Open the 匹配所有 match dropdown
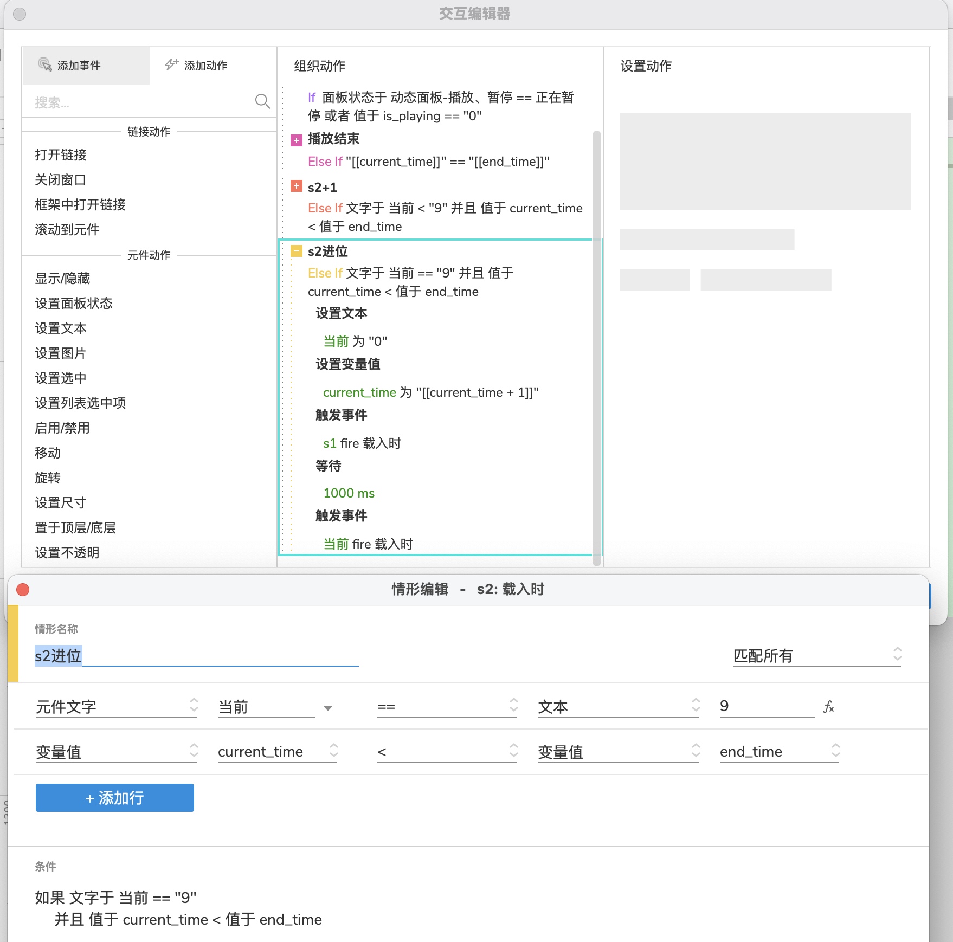This screenshot has height=942, width=953. click(x=817, y=656)
